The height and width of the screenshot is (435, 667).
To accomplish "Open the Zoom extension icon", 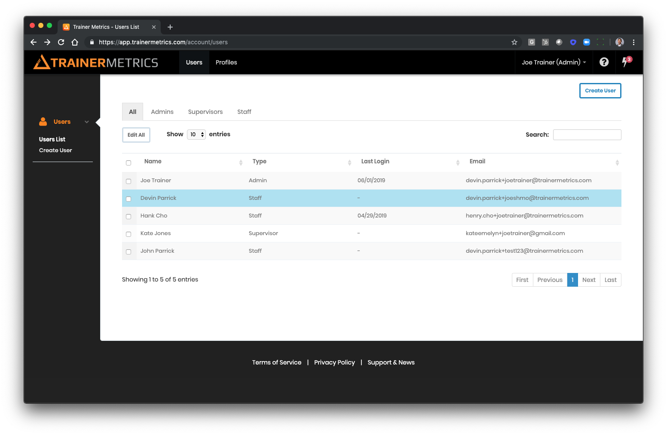I will (587, 42).
